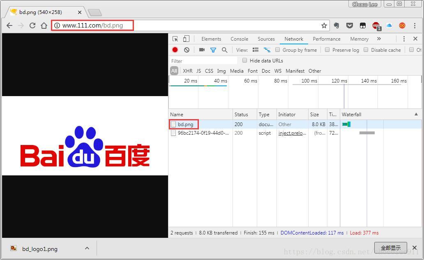
Task: Click the network Filter text field
Action: coord(203,61)
